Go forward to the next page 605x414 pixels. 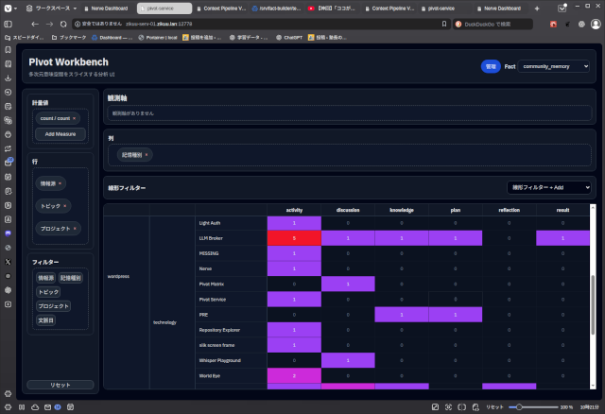coord(49,24)
